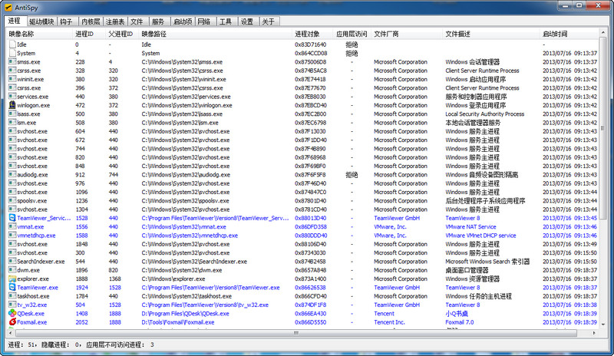This screenshot has width=614, height=356.
Task: Click PID 1896 in dwm.exe row
Action: click(81, 270)
